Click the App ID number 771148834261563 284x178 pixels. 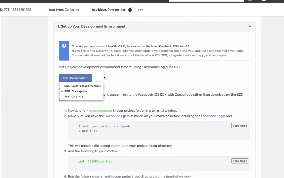click(x=17, y=10)
